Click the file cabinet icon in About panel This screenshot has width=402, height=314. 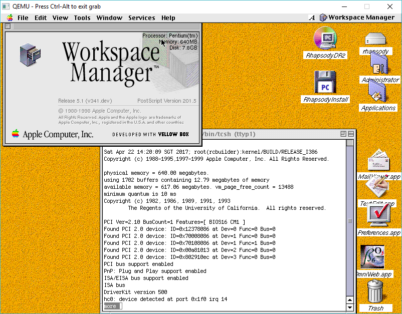(x=30, y=55)
